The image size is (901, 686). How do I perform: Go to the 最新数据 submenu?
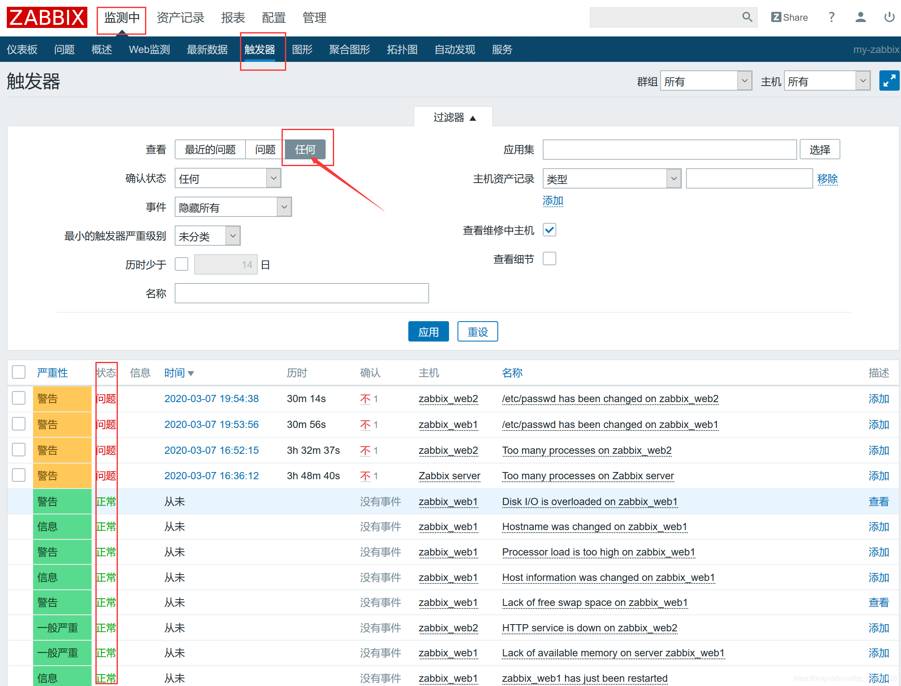207,50
